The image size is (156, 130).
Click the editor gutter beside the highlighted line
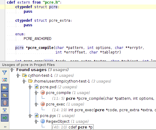[2, 7]
